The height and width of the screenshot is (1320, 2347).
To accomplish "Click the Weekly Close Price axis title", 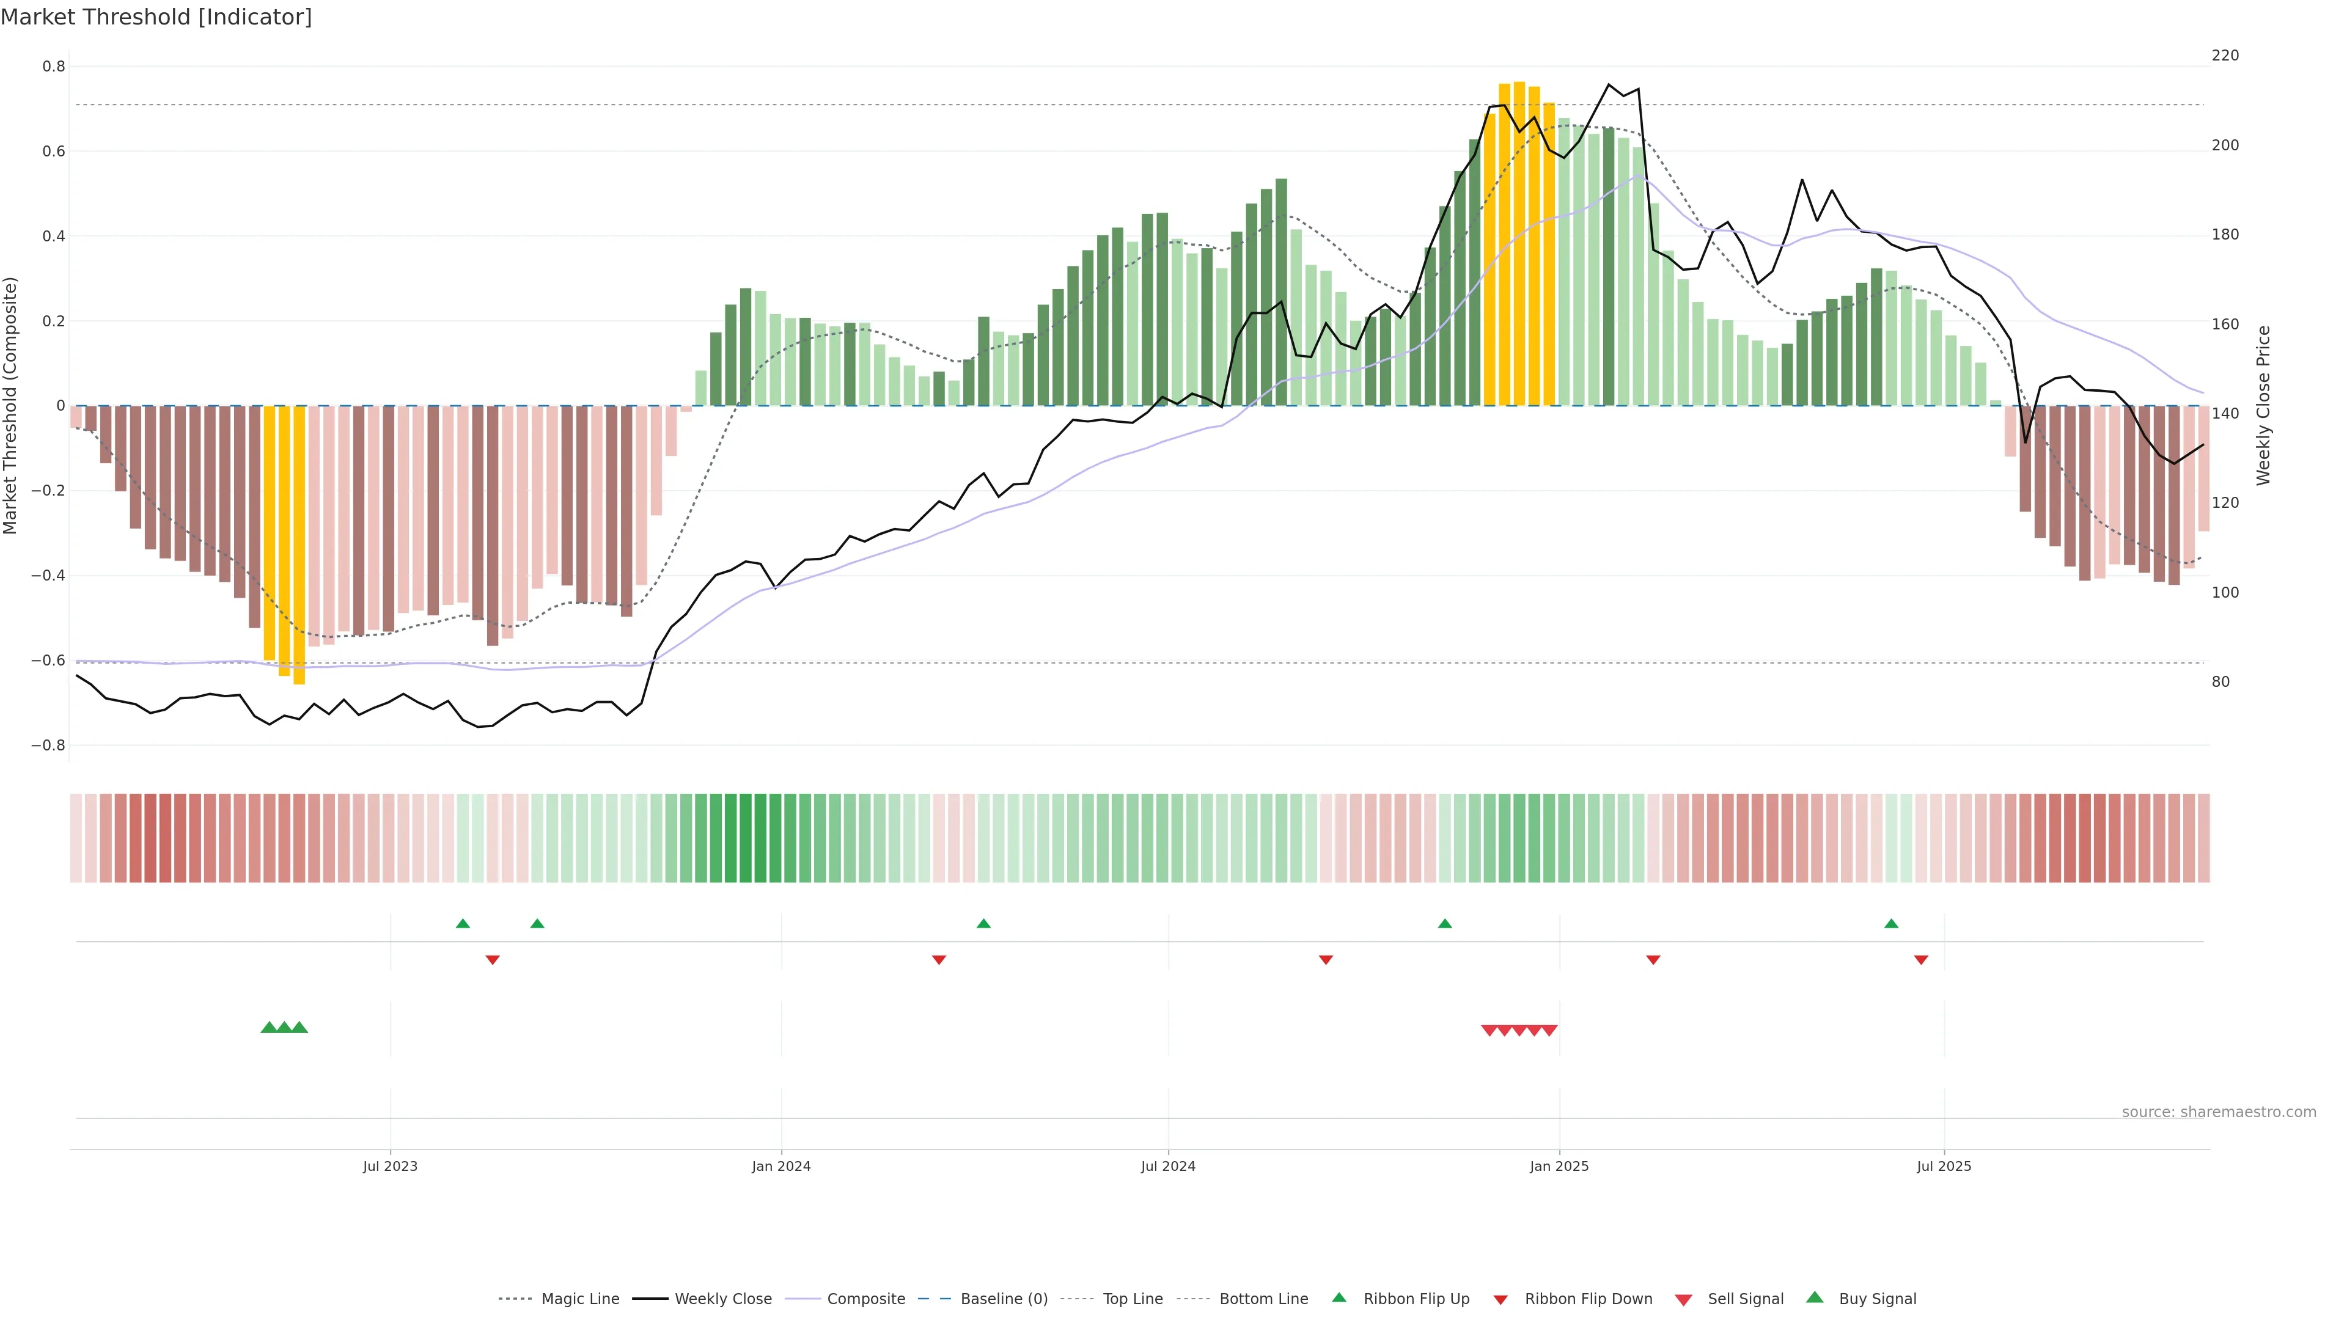I will pos(2263,405).
